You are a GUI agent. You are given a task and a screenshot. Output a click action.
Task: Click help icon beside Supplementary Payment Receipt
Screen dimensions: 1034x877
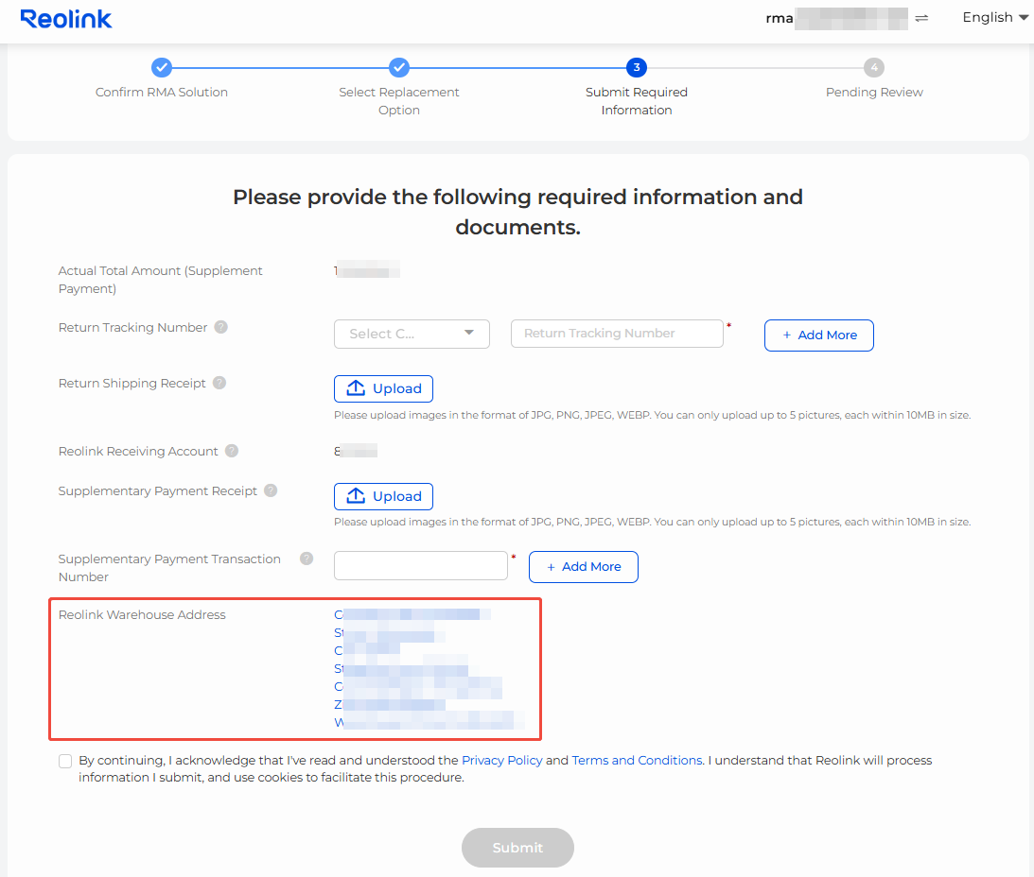[271, 490]
